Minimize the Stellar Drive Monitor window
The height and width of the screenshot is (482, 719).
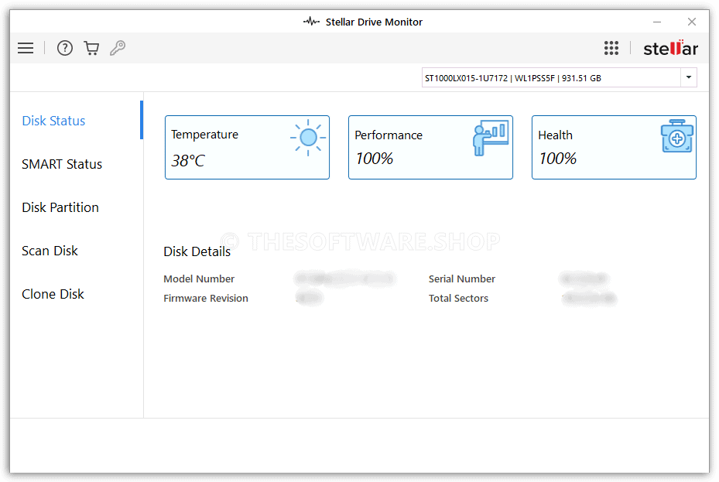[657, 22]
